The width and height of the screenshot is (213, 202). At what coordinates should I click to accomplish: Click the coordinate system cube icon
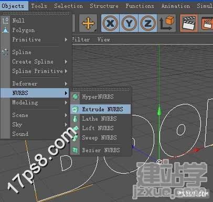click(x=167, y=23)
